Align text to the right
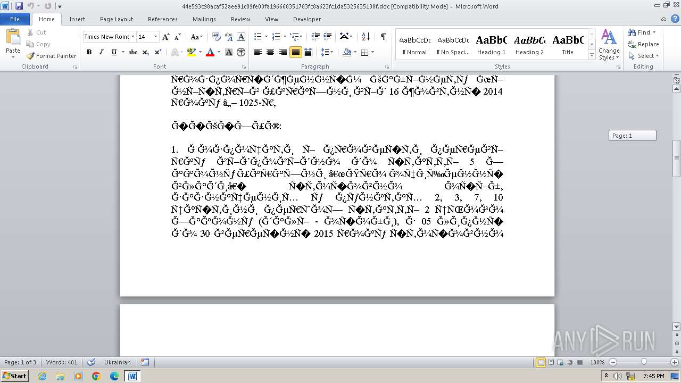 point(283,52)
